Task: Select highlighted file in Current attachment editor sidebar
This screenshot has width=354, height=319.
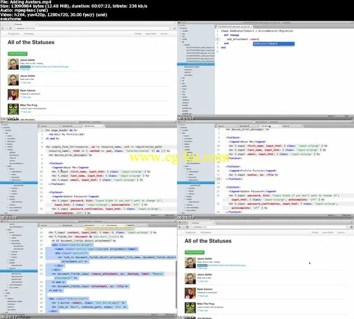Action: click(19, 271)
